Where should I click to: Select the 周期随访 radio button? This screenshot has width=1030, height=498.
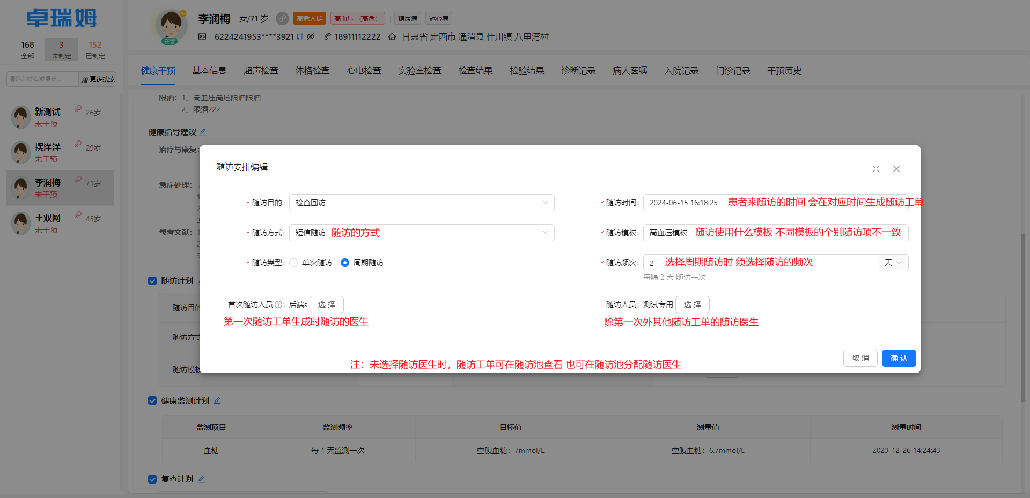[344, 263]
